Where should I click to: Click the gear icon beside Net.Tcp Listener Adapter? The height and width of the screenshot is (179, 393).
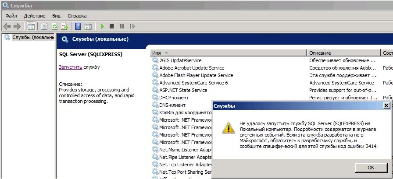(x=155, y=165)
